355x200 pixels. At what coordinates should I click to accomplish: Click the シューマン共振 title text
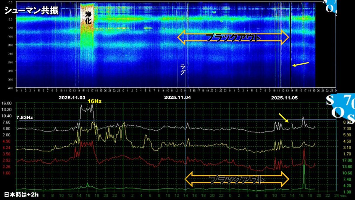(x=31, y=11)
